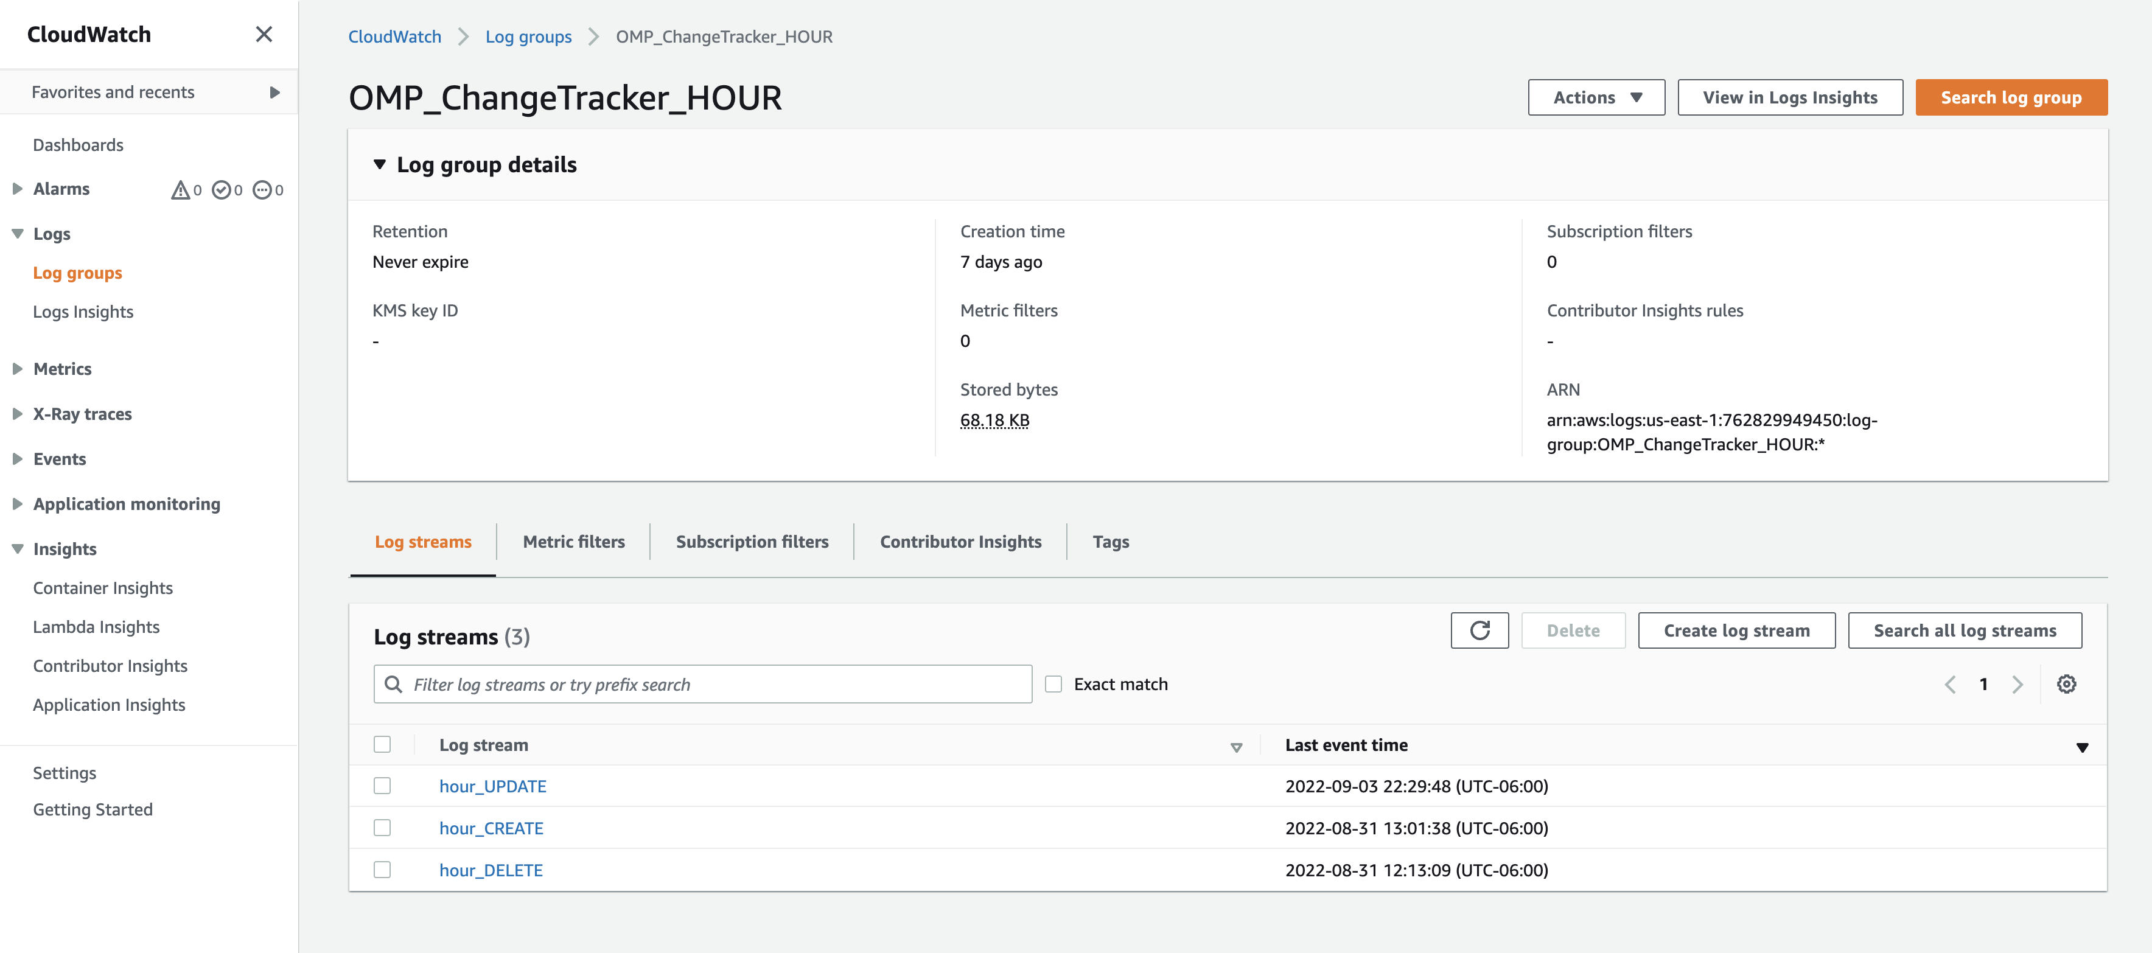The image size is (2152, 953).
Task: Click the '7 days ago' creation time
Action: tap(1001, 262)
